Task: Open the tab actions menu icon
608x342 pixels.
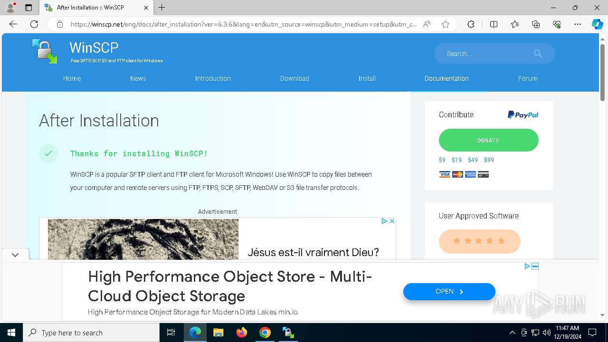Action: click(x=28, y=8)
